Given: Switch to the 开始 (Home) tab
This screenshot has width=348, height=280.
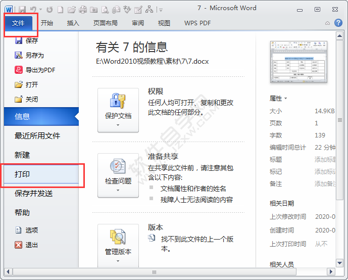Looking at the screenshot, I should tap(47, 23).
